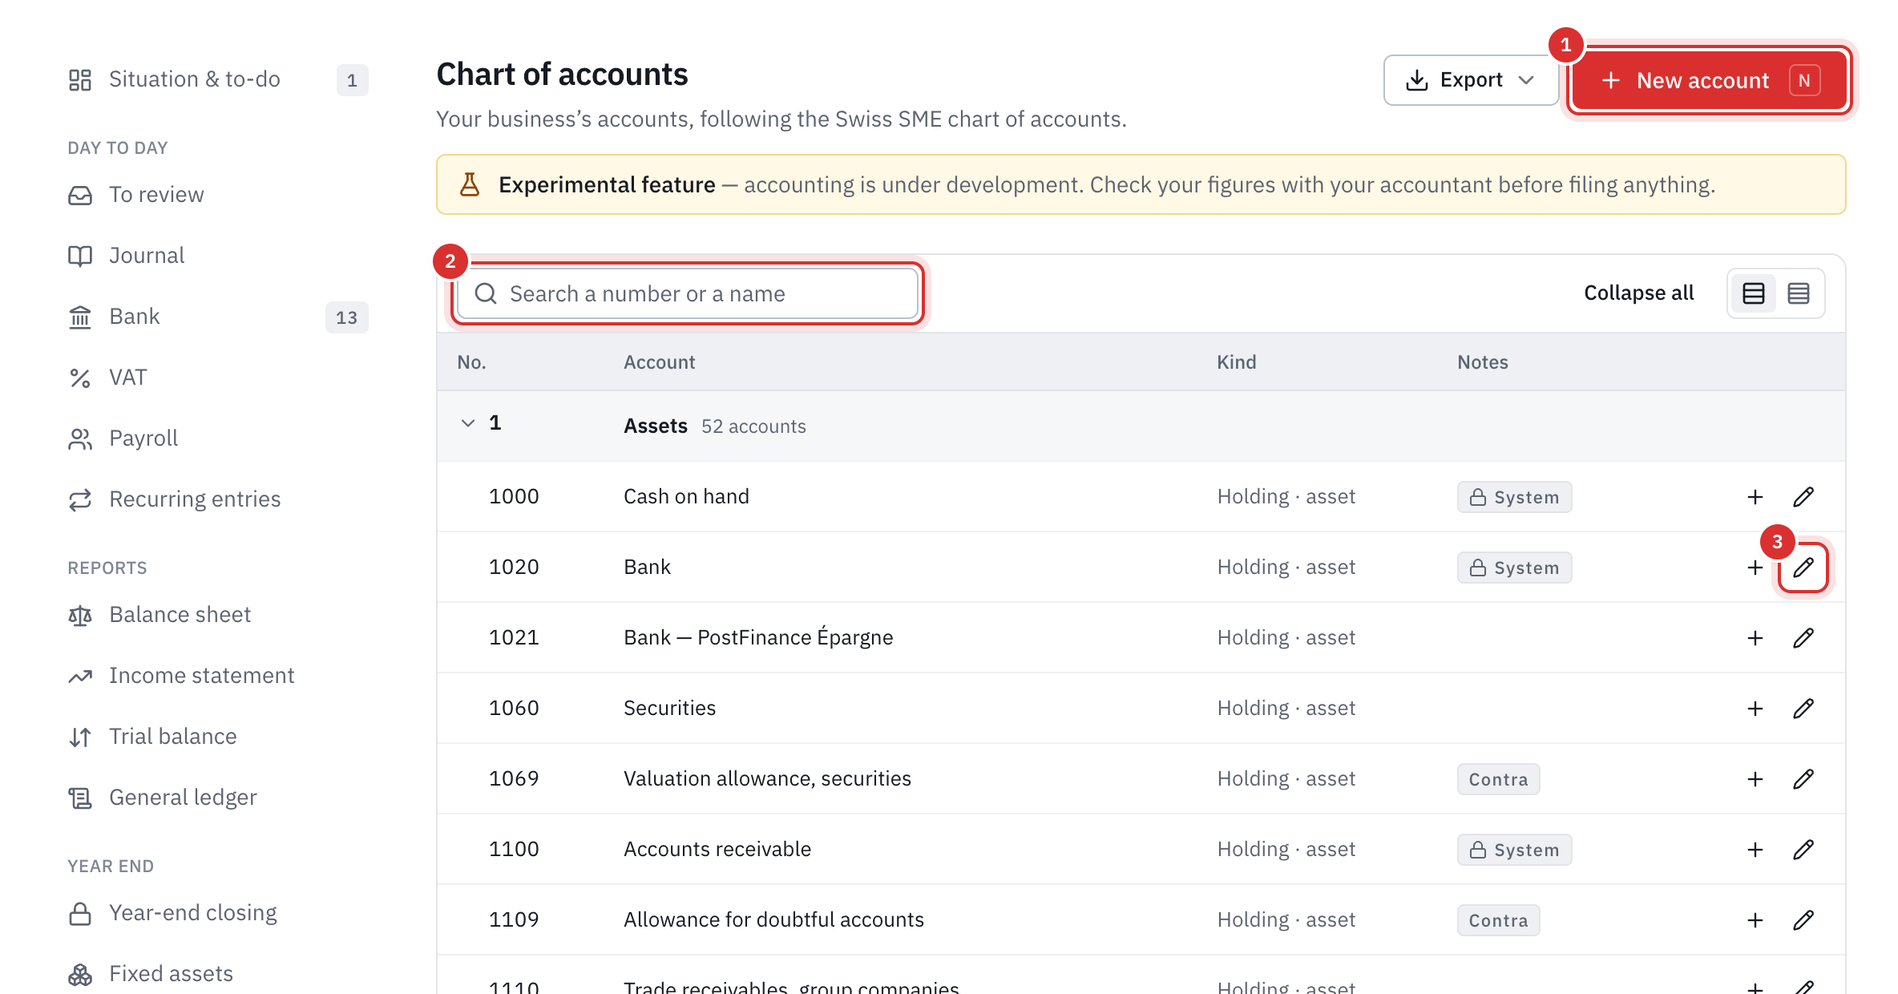1898x994 pixels.
Task: Click plus icon in Allowance for doubtful accounts row
Action: pyautogui.click(x=1755, y=920)
